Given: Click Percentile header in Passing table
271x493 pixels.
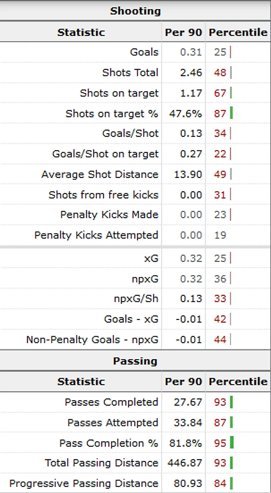Looking at the screenshot, I should tap(238, 381).
